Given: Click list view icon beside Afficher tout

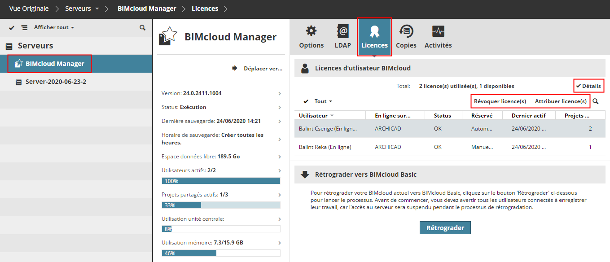Looking at the screenshot, I should click(24, 27).
